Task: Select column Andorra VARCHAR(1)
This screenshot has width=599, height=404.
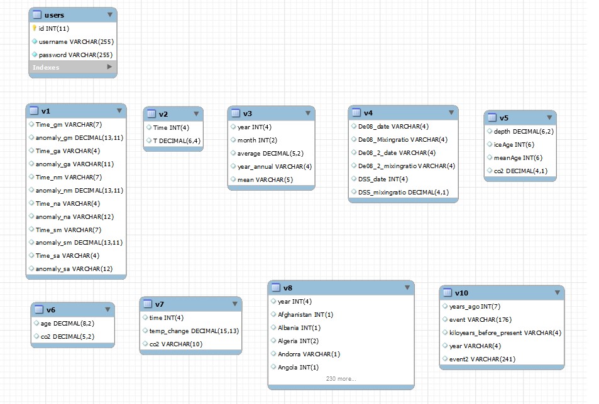Action: 341,354
